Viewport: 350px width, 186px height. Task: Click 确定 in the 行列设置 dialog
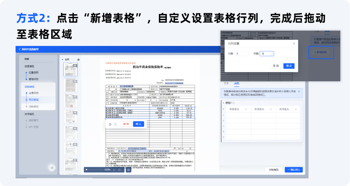tap(289, 66)
